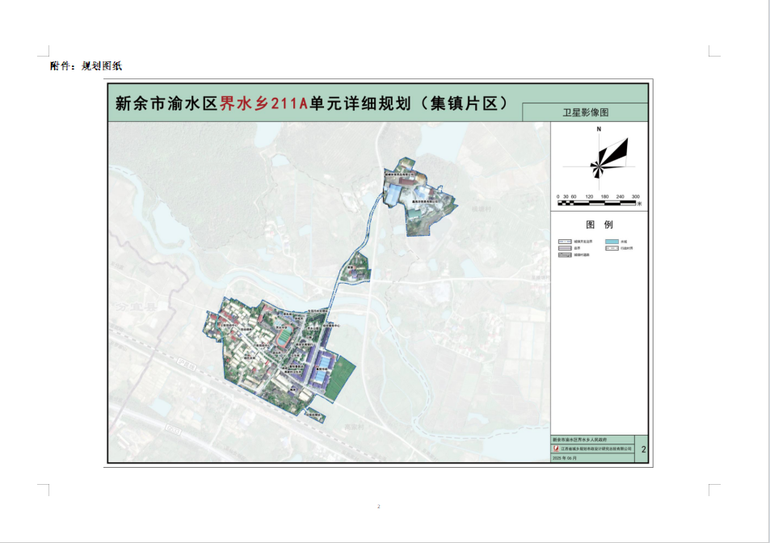Click the 卫星影像图 title box
This screenshot has width=770, height=543.
pyautogui.click(x=585, y=113)
